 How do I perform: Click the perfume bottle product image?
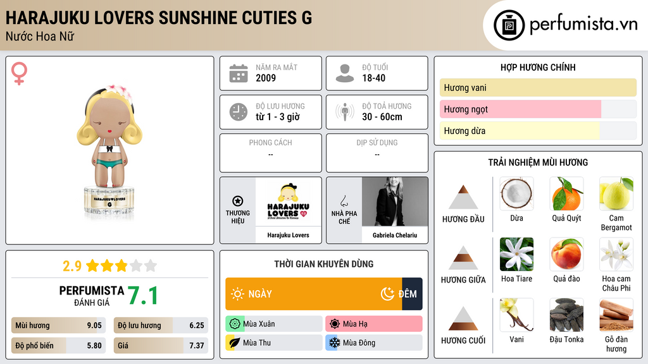coord(109,152)
